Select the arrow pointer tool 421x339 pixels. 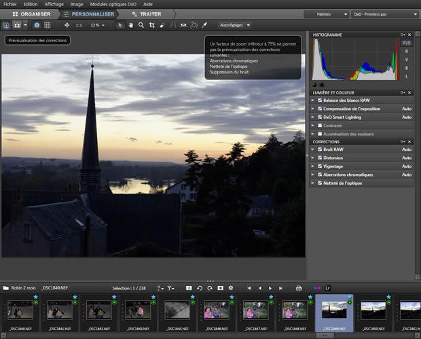(x=120, y=25)
